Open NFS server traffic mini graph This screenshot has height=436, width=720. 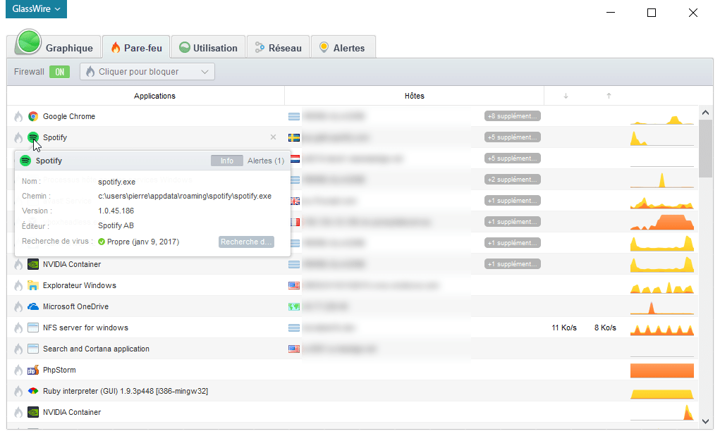point(661,329)
